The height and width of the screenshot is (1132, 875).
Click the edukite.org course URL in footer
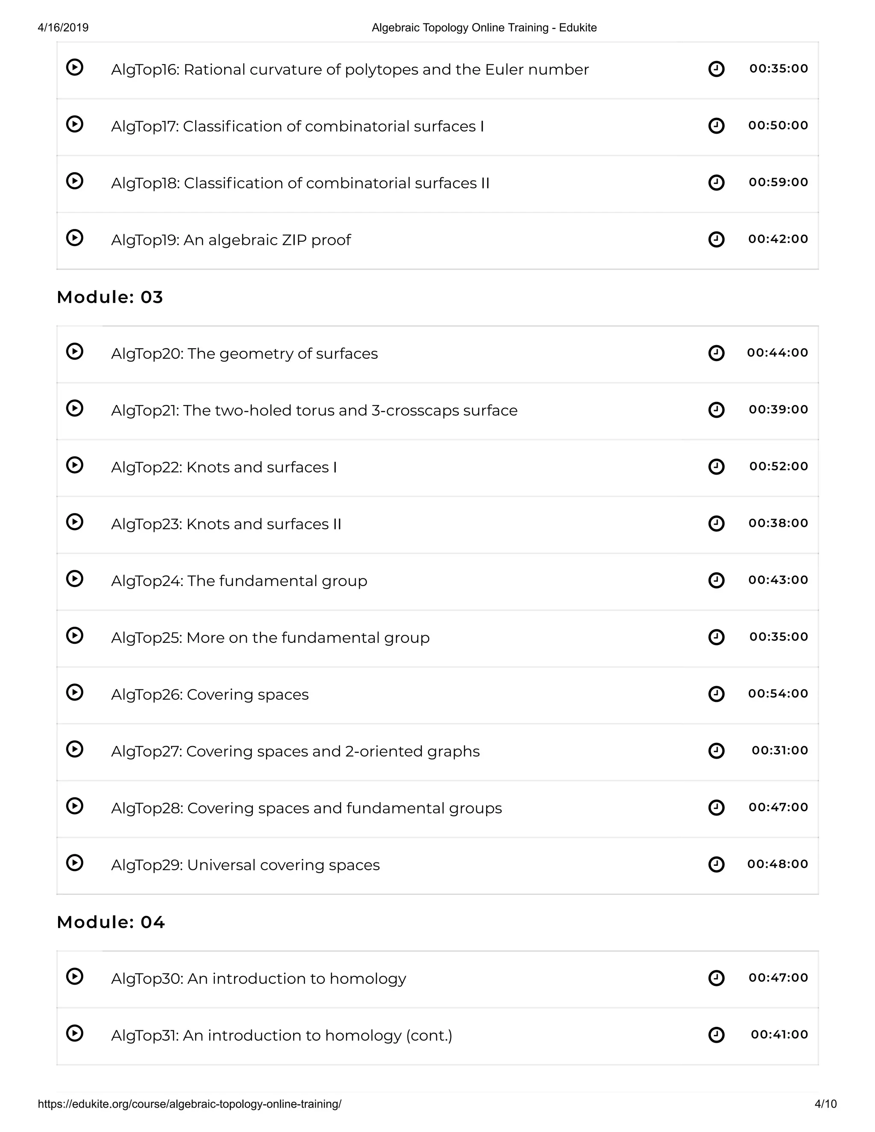(190, 1104)
